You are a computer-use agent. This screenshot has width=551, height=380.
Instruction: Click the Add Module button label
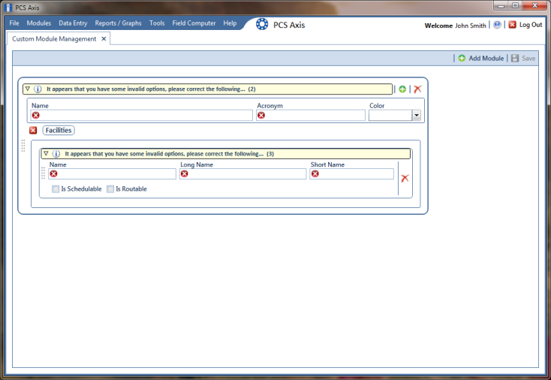(x=486, y=59)
